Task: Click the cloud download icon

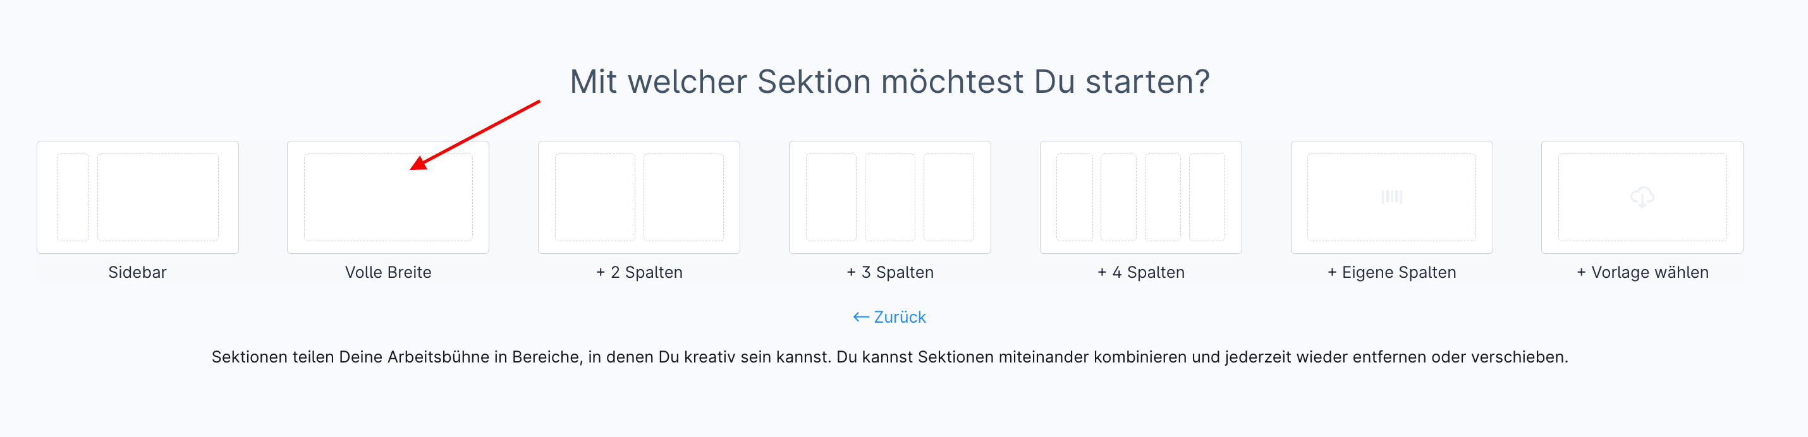Action: (1642, 197)
